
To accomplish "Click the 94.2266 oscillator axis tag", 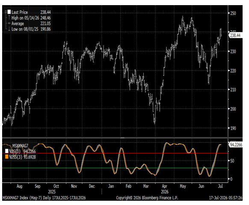I will 235,145.
